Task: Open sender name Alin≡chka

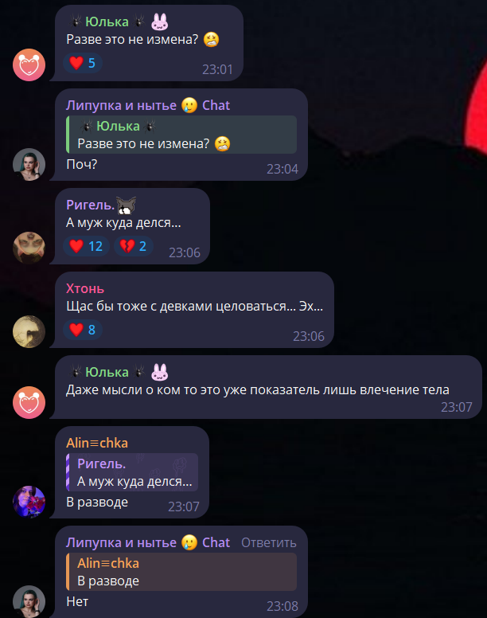Action: tap(97, 443)
